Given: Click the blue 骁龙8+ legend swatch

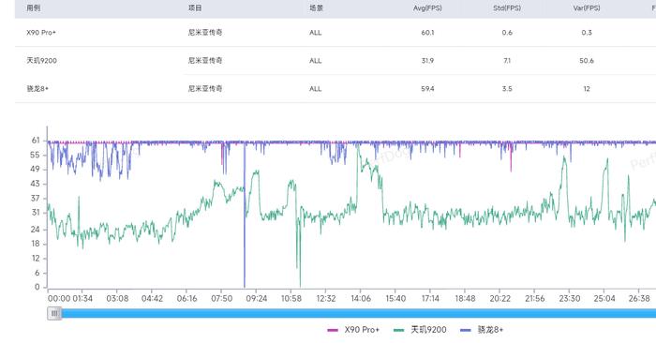Looking at the screenshot, I should 465,330.
